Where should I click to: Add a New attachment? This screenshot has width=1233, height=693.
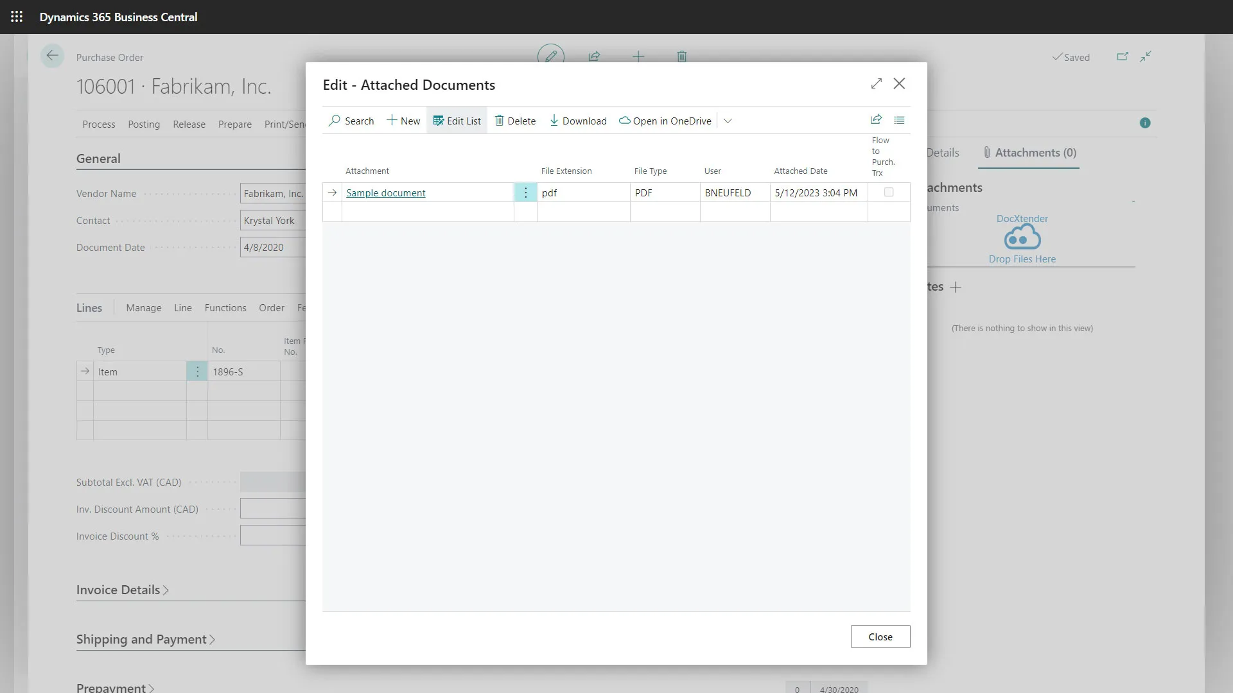click(403, 121)
